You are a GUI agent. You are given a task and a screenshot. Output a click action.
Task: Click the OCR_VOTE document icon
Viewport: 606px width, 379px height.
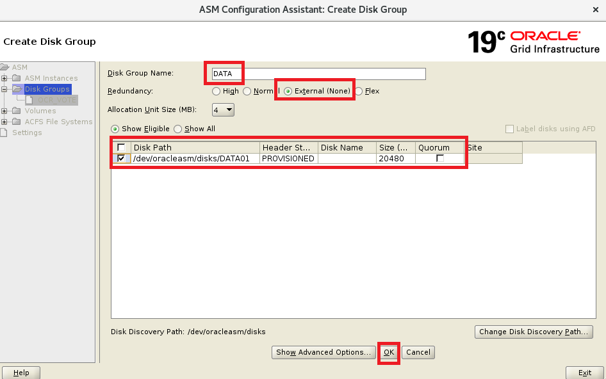(29, 100)
